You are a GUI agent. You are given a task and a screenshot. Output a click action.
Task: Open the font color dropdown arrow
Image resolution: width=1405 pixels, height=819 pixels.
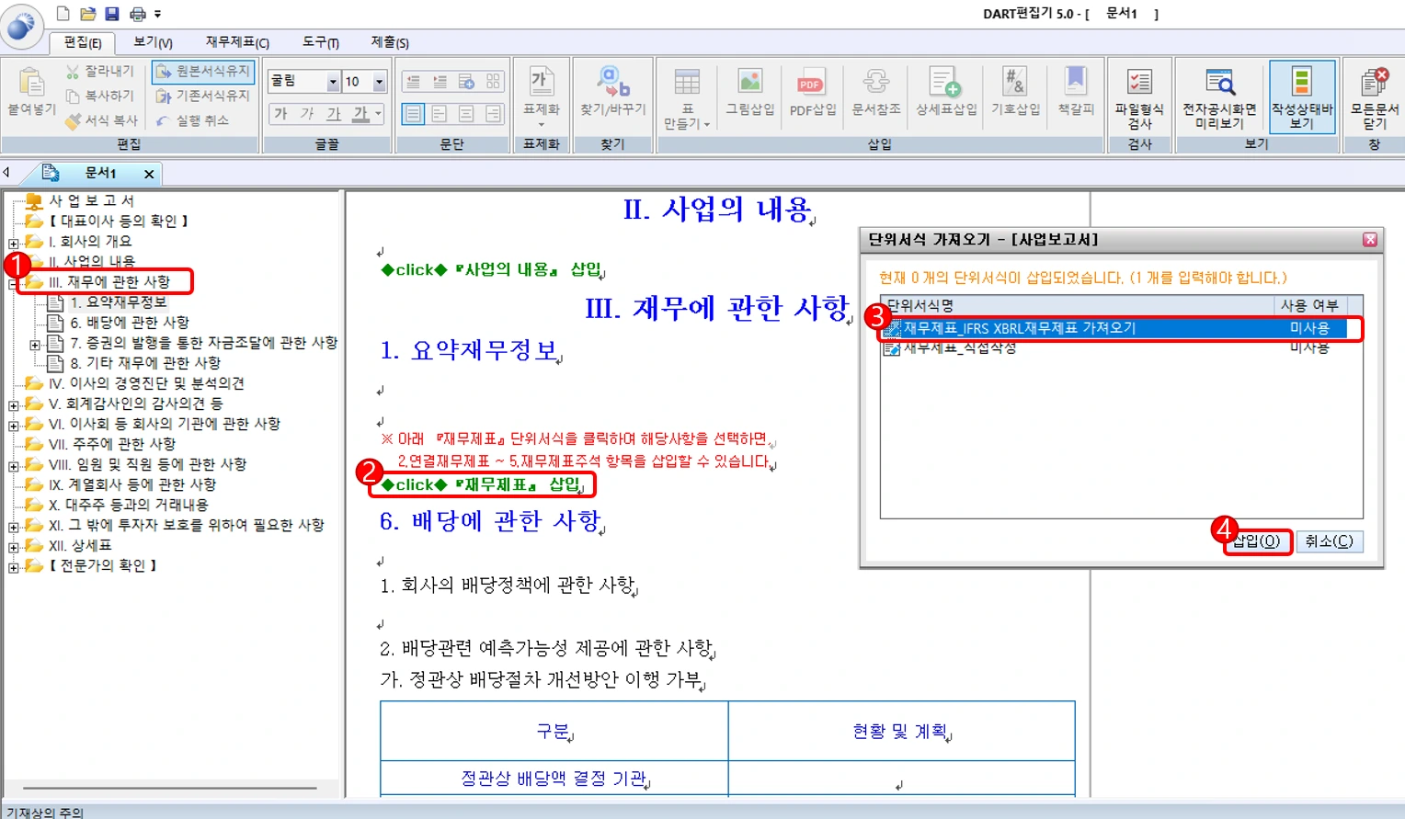pos(378,113)
